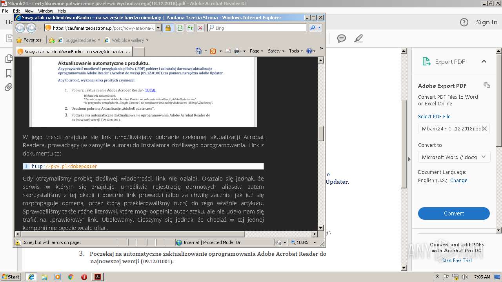Open IE Help question mark icon

[309, 51]
